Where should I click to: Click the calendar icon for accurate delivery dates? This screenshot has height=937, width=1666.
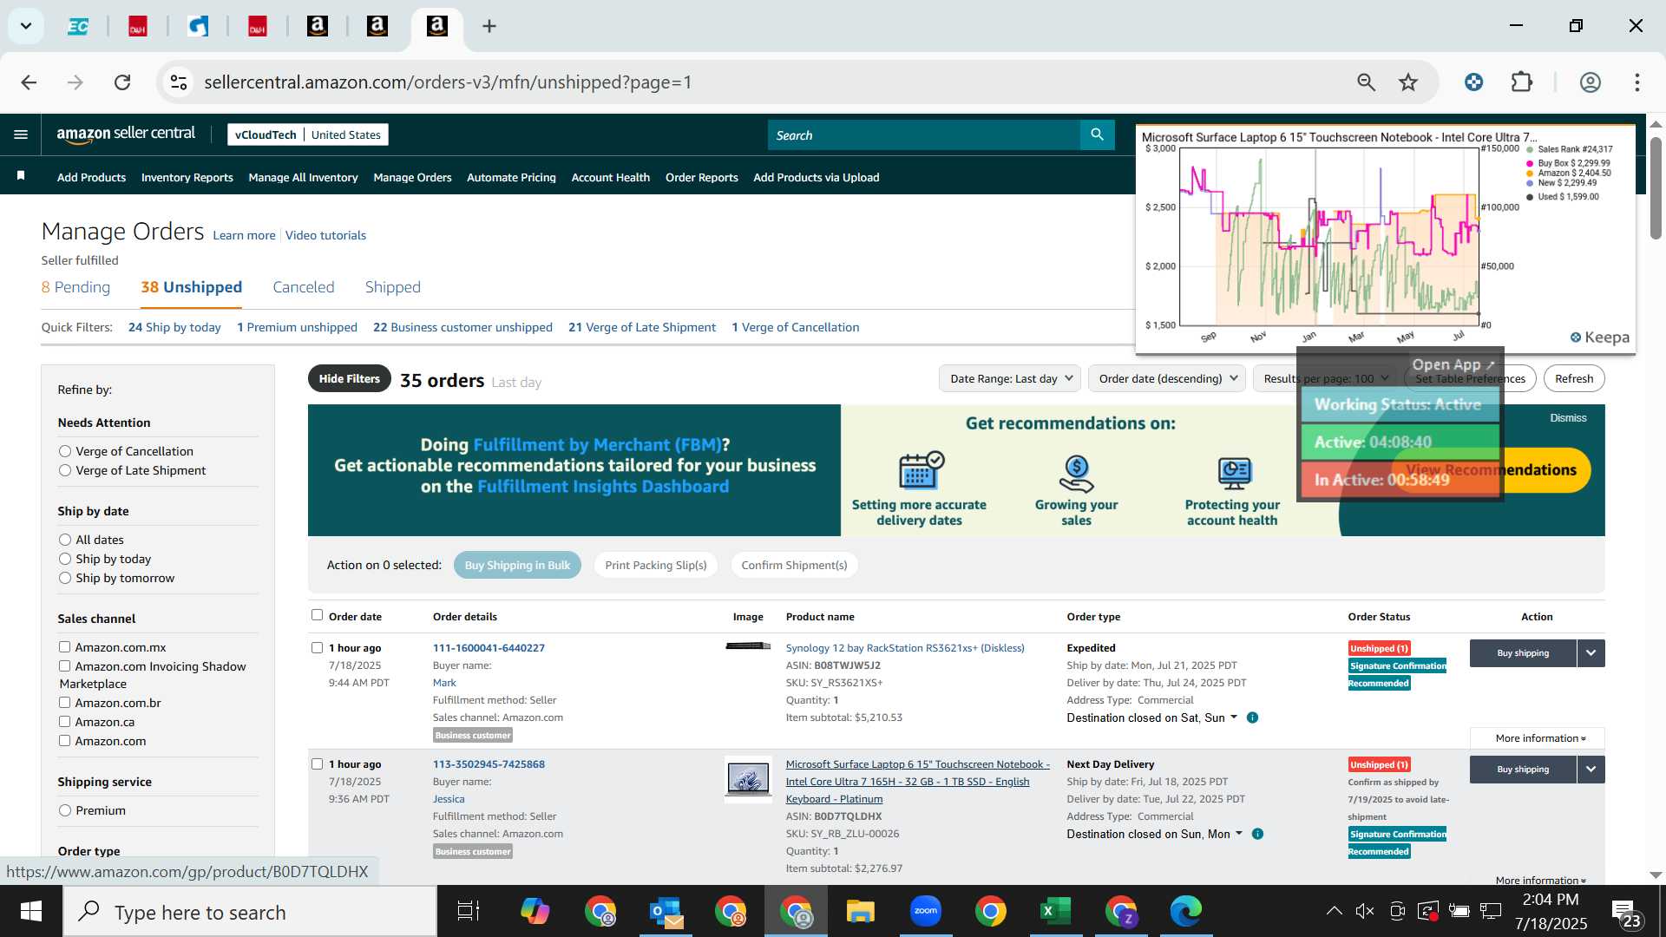click(x=920, y=470)
